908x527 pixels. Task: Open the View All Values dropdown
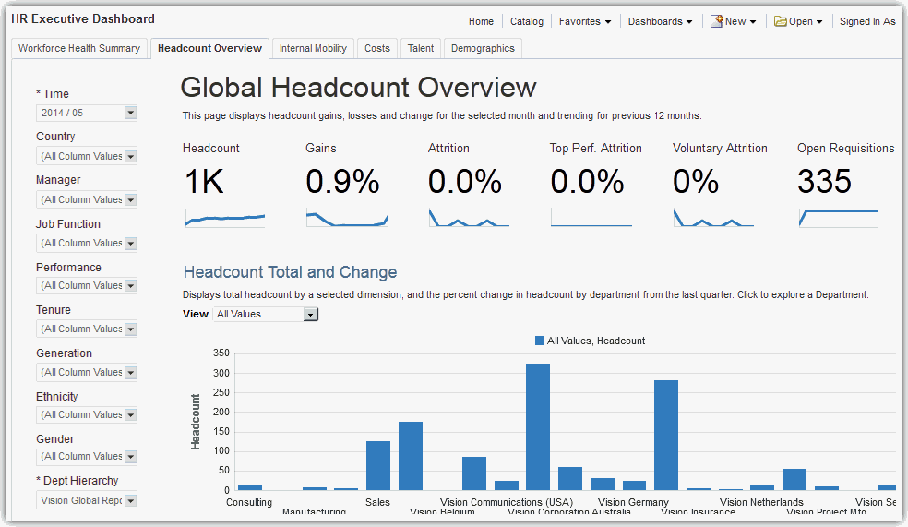[310, 315]
